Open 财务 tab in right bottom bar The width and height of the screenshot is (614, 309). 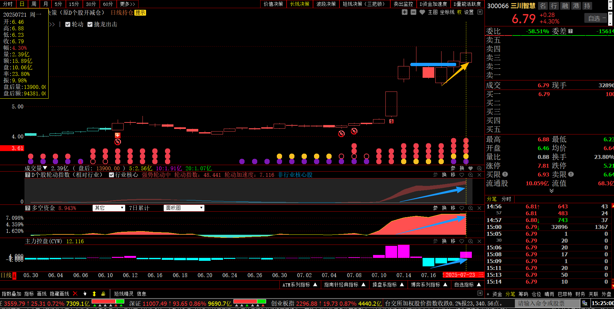(580, 294)
